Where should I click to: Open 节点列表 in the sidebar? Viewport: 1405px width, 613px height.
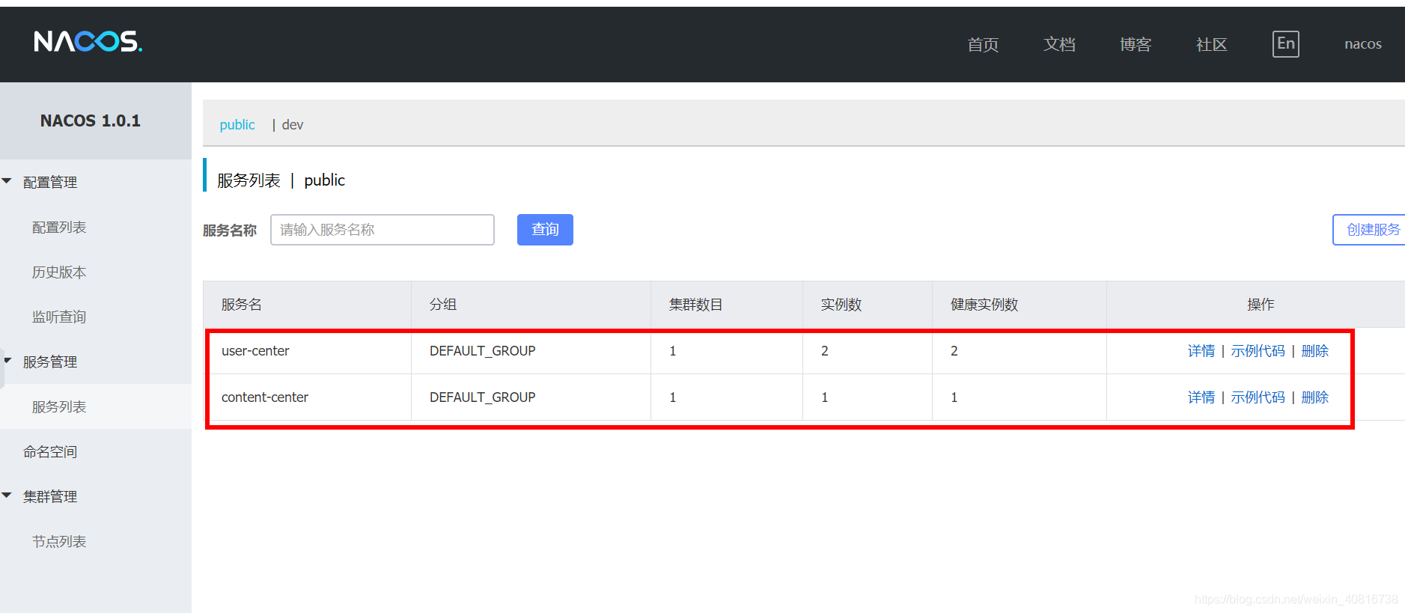point(59,541)
